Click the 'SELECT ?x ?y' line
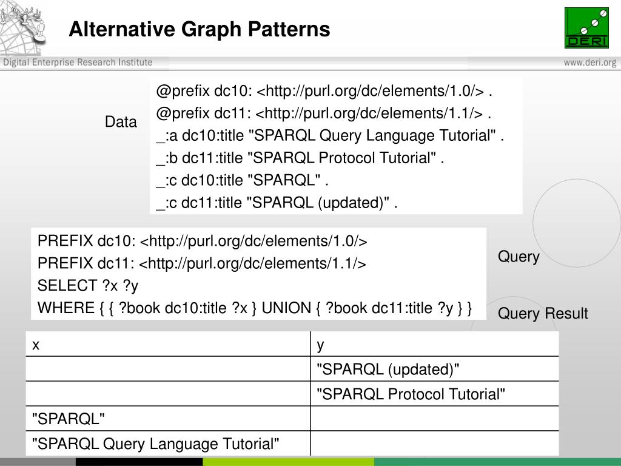Image resolution: width=621 pixels, height=466 pixels. tap(88, 286)
